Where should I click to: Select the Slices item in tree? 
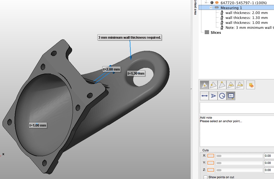[x=215, y=32]
